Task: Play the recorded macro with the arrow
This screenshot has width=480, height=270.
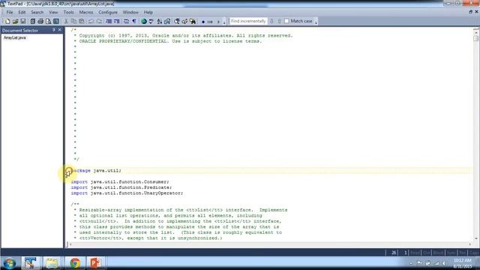Action: (218, 22)
